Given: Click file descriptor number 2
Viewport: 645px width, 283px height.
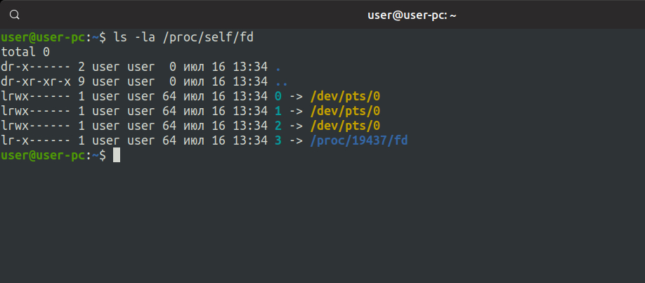Looking at the screenshot, I should point(278,126).
